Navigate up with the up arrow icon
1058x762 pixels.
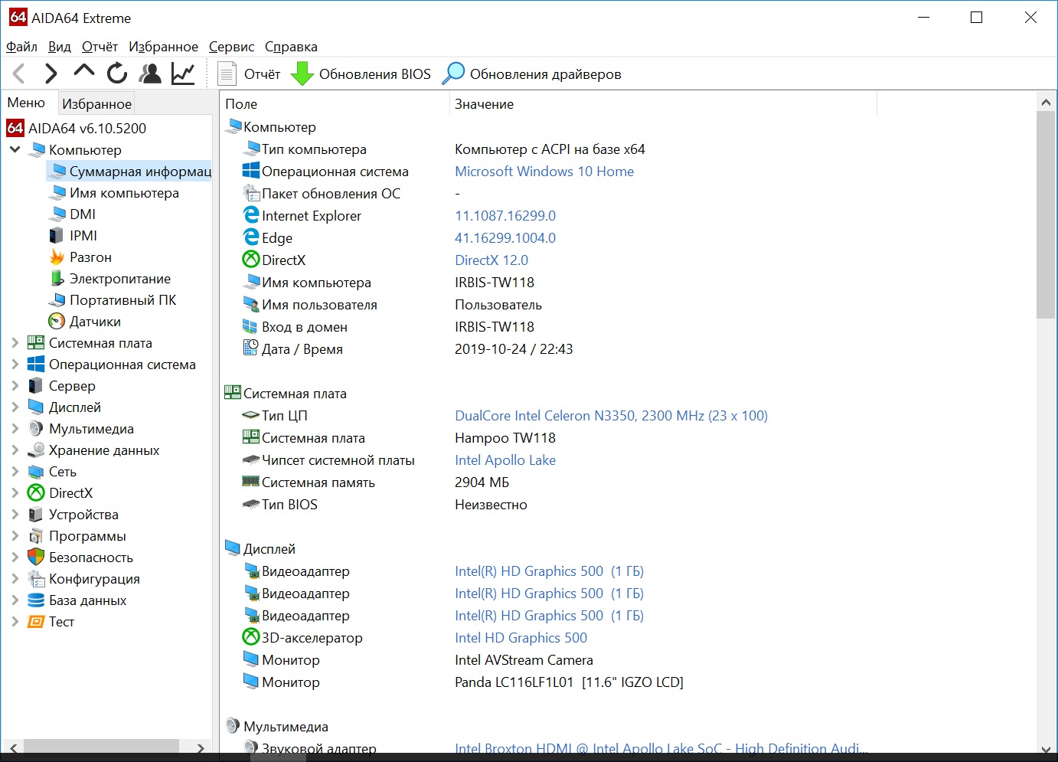[x=83, y=72]
